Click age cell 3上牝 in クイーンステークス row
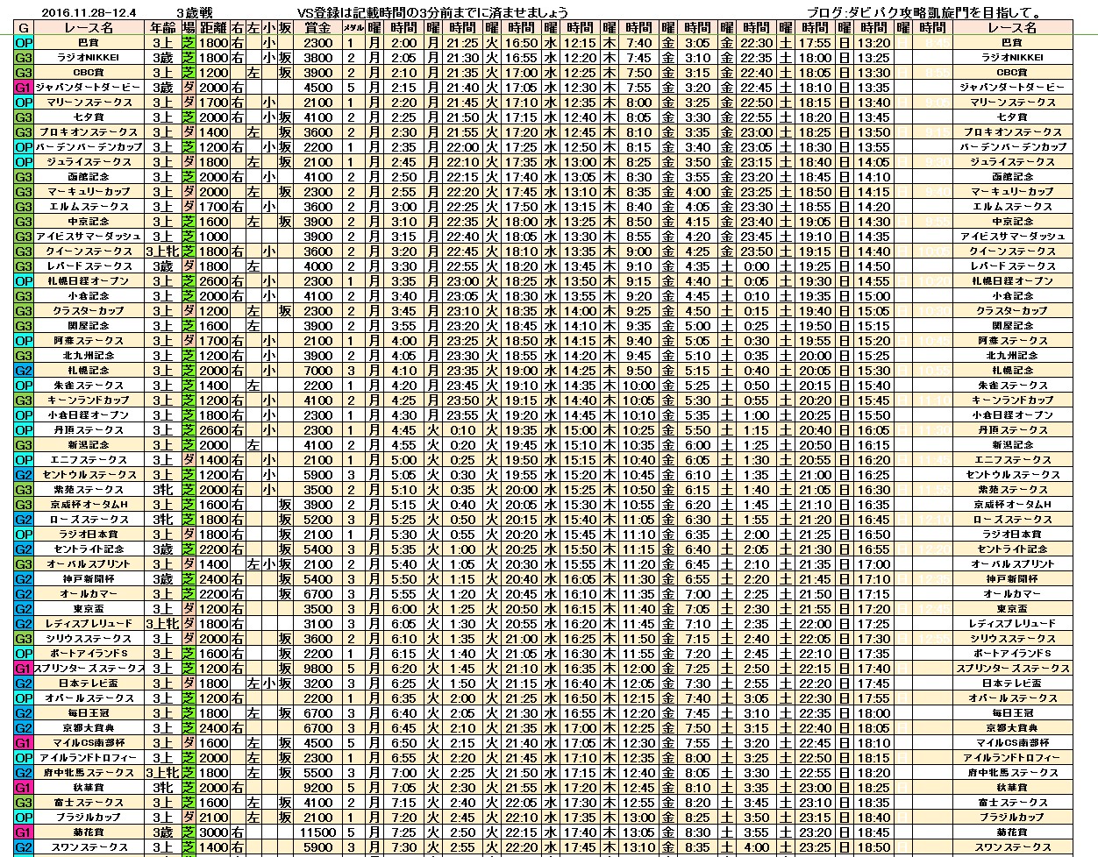Image resolution: width=1098 pixels, height=857 pixels. point(162,251)
